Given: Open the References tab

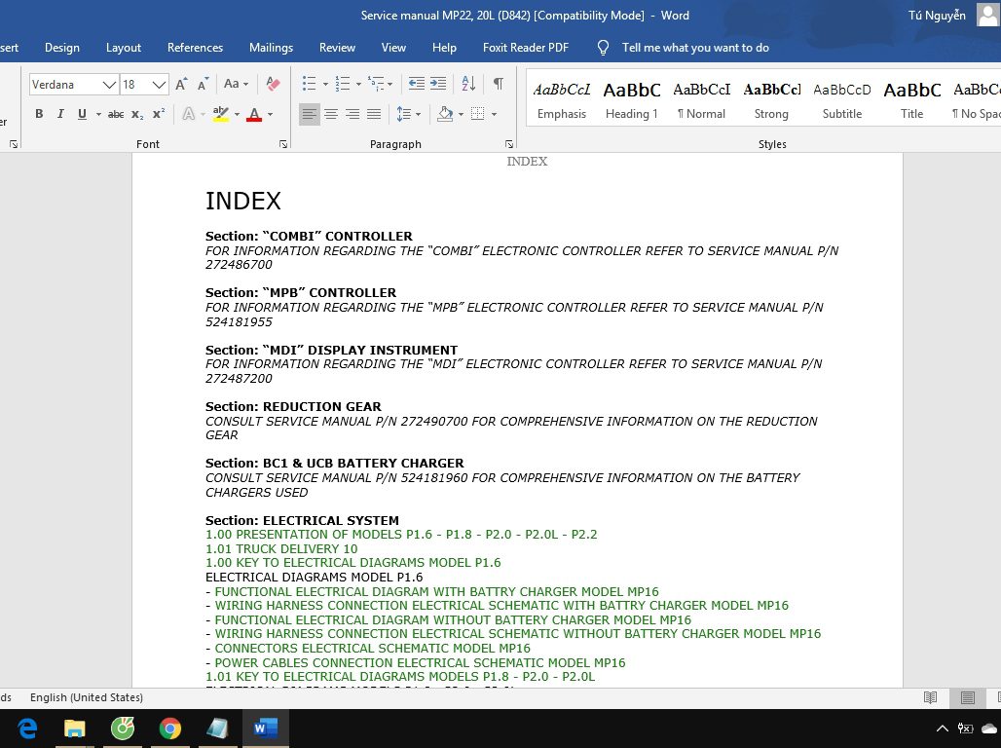Looking at the screenshot, I should click(195, 48).
